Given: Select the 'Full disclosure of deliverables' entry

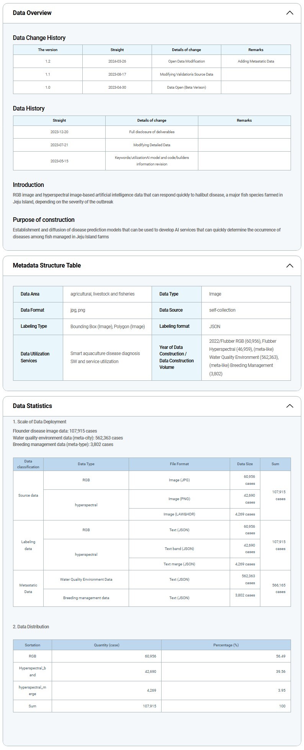Looking at the screenshot, I should 152,132.
